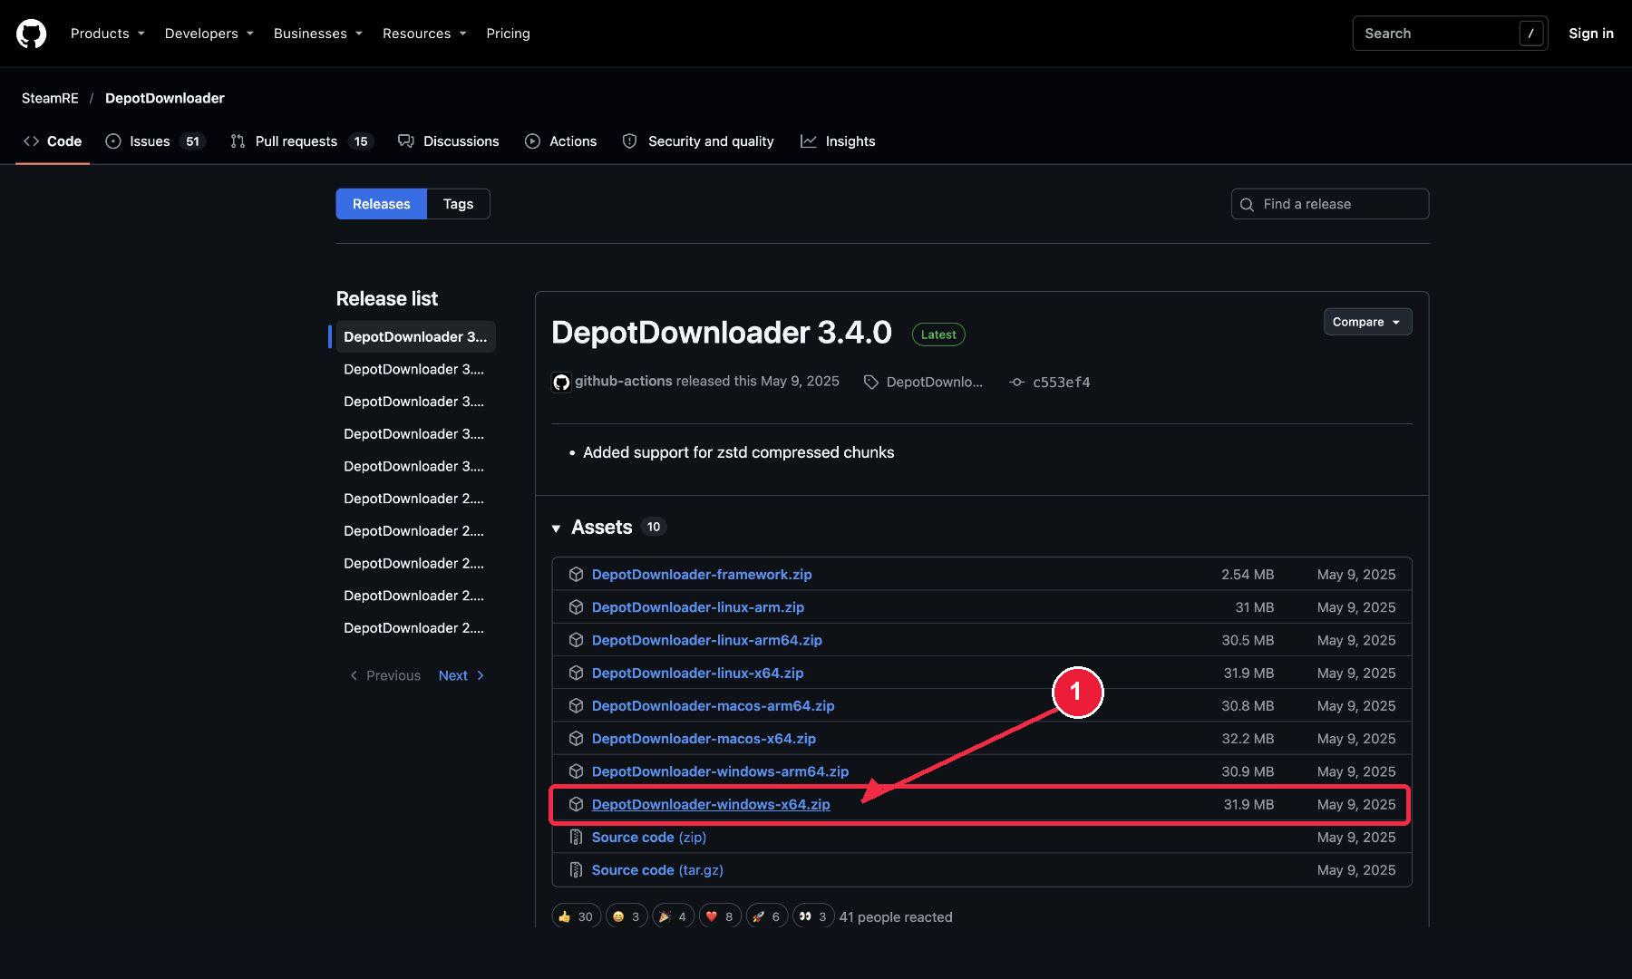Download DepotDownloader-windows-x64.zip
This screenshot has height=979, width=1632.
tap(711, 805)
